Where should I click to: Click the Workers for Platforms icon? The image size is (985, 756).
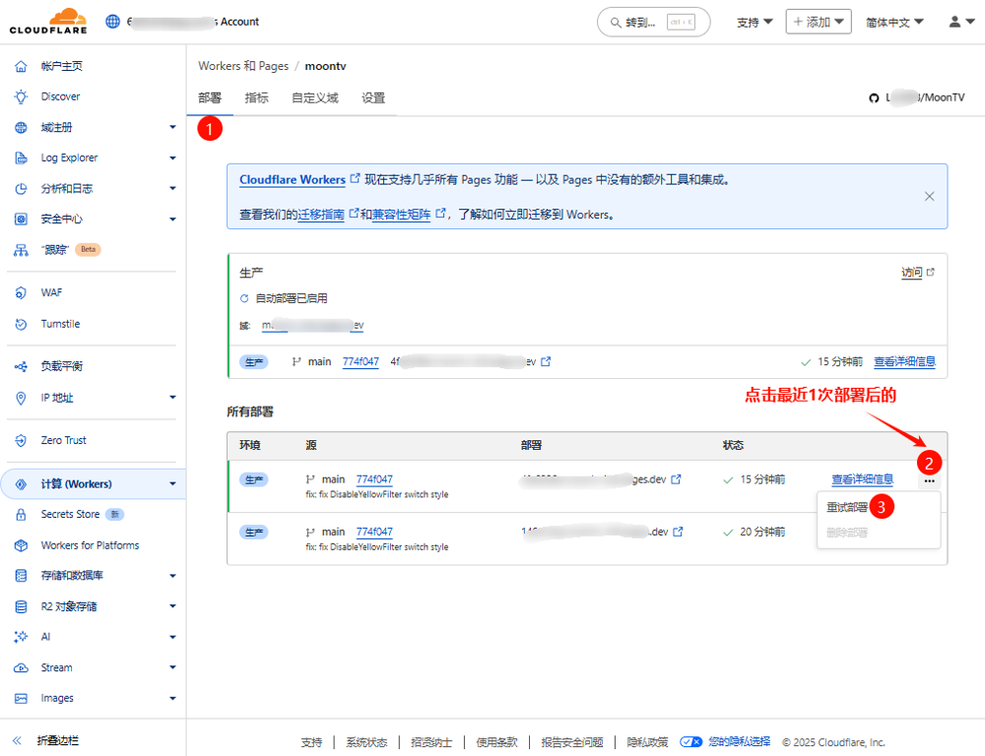coord(21,545)
